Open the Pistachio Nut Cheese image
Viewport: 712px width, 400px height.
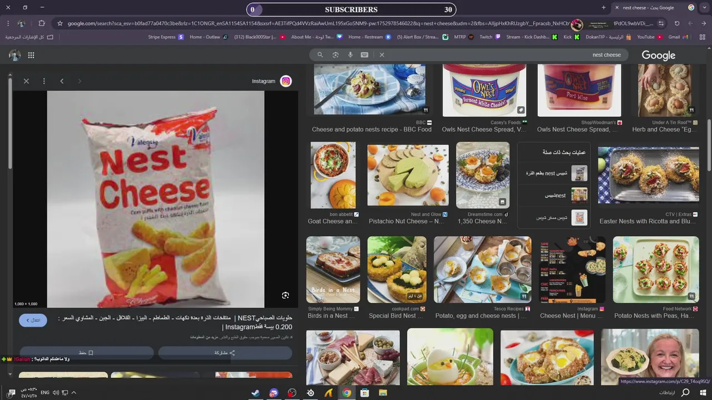408,176
